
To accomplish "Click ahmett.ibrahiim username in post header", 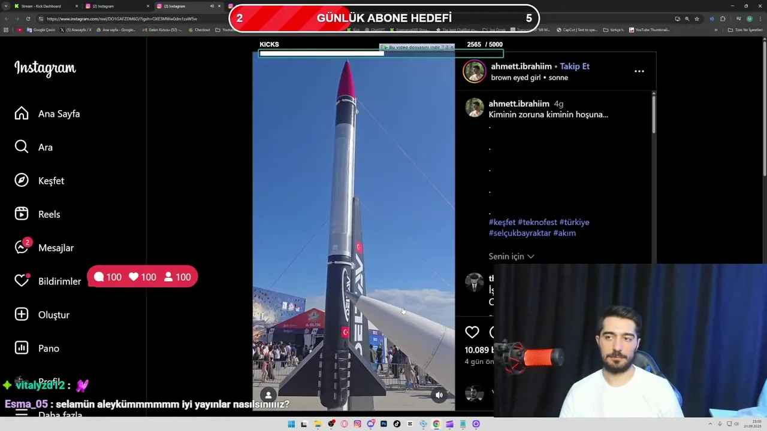I will pos(521,66).
